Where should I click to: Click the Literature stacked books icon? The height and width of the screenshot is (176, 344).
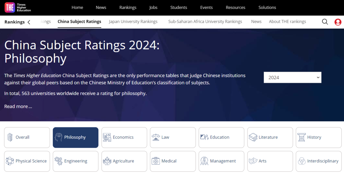pyautogui.click(x=253, y=137)
